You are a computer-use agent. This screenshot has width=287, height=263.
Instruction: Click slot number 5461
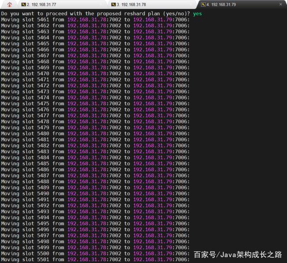43,20
